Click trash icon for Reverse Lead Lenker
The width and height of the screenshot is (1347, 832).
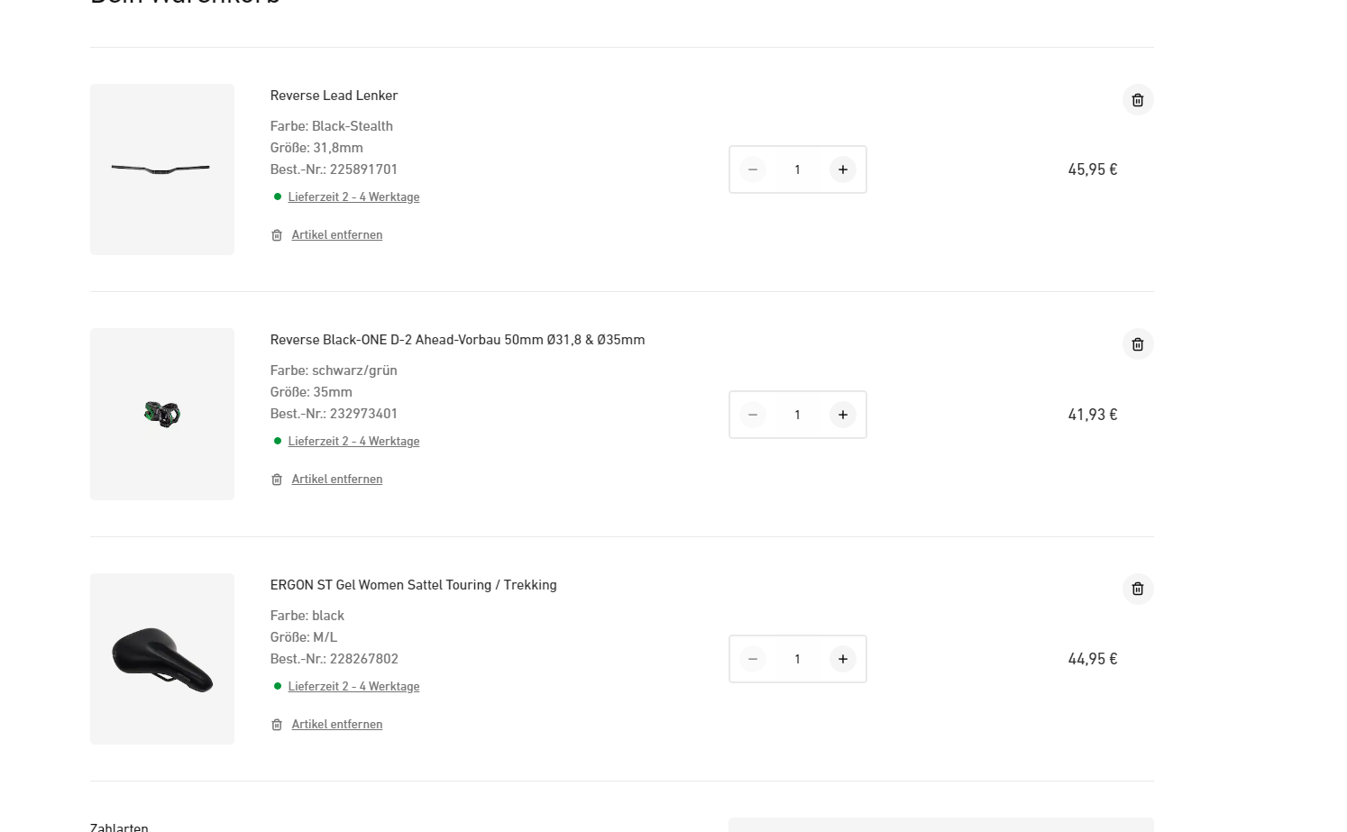pos(1137,100)
